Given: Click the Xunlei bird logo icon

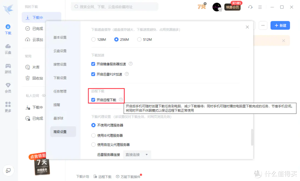Looking at the screenshot, I should click(x=8, y=9).
